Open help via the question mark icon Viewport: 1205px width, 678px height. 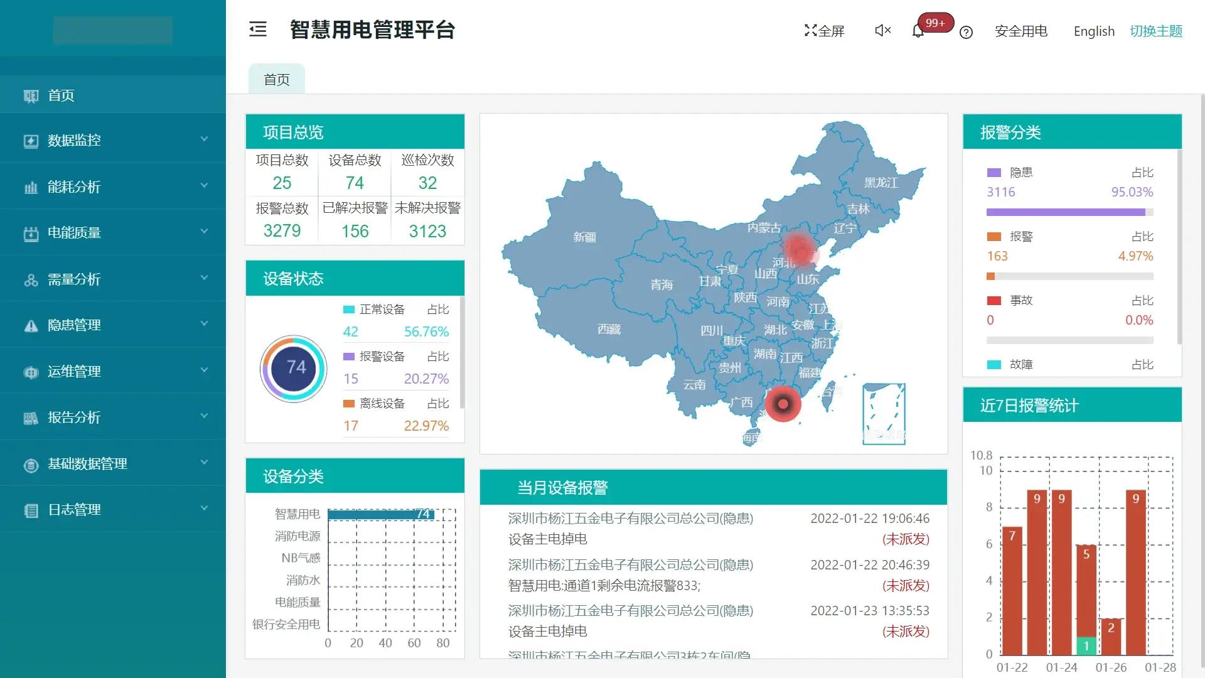pos(966,32)
